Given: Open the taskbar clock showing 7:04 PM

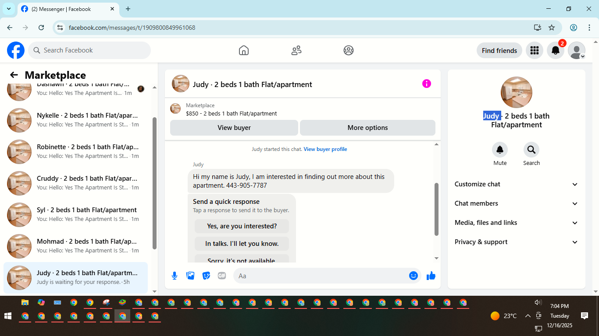Looking at the screenshot, I should [x=560, y=316].
